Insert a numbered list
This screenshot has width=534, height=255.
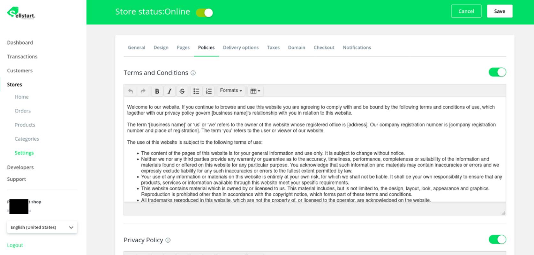[209, 91]
